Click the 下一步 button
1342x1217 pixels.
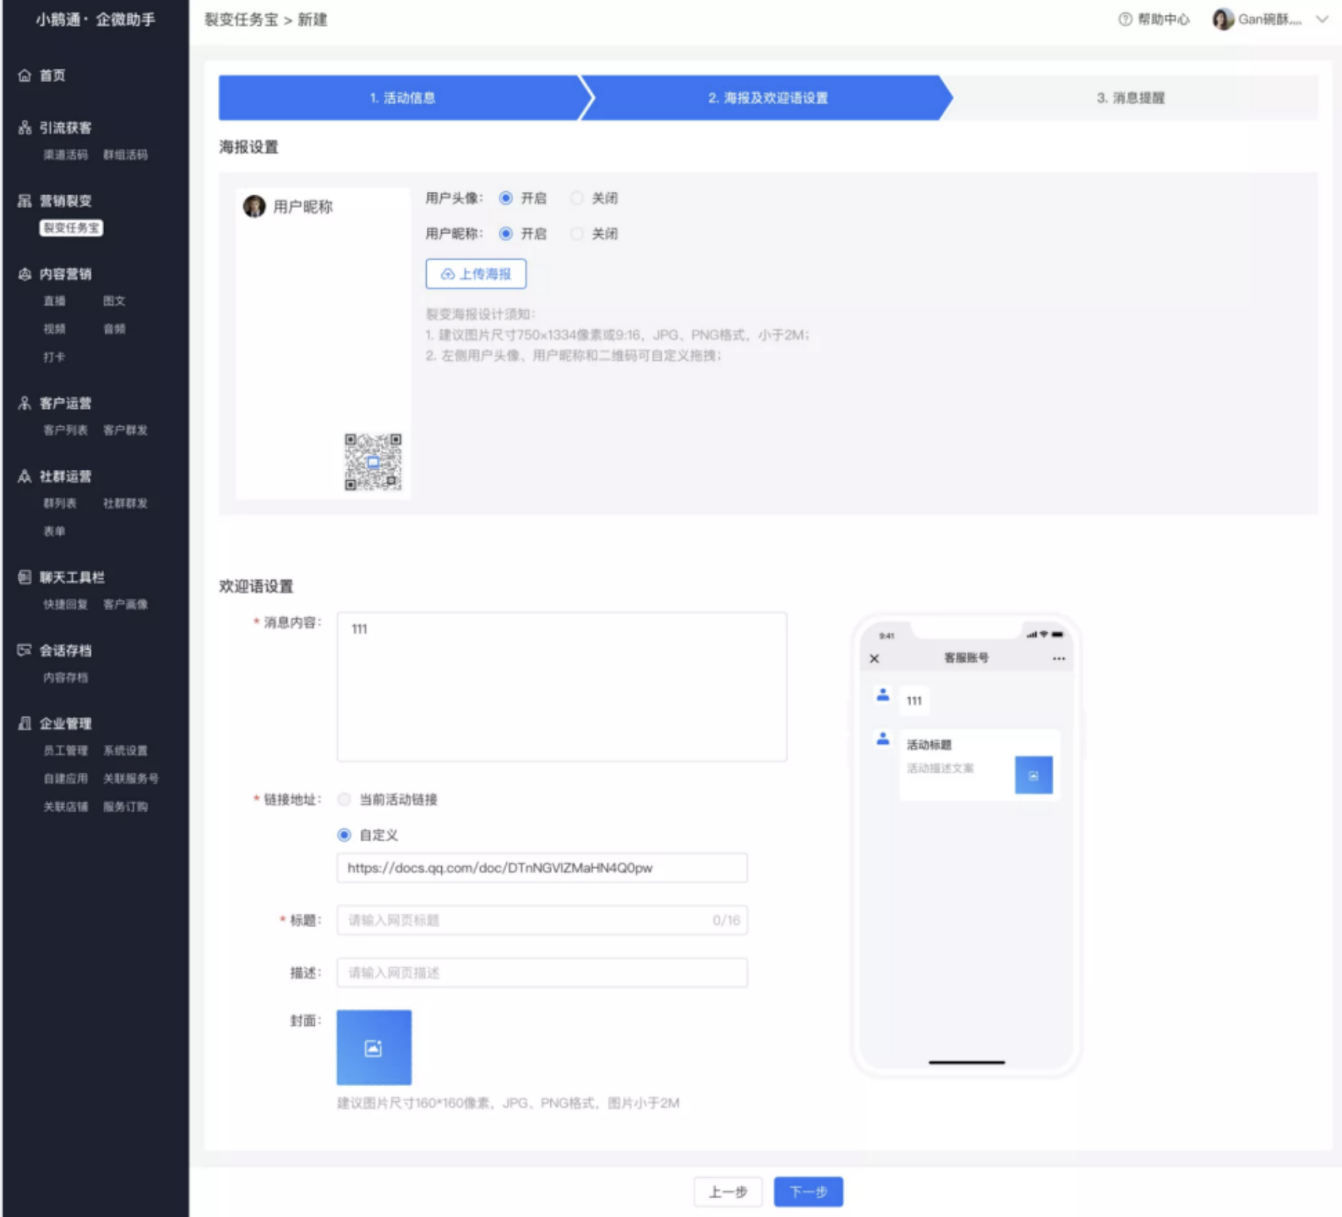(809, 1192)
